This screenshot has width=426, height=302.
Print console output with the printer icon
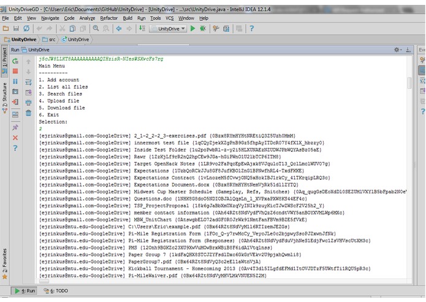click(28, 103)
